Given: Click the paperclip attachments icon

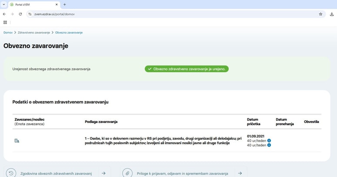Looking at the screenshot, I should (x=127, y=173).
